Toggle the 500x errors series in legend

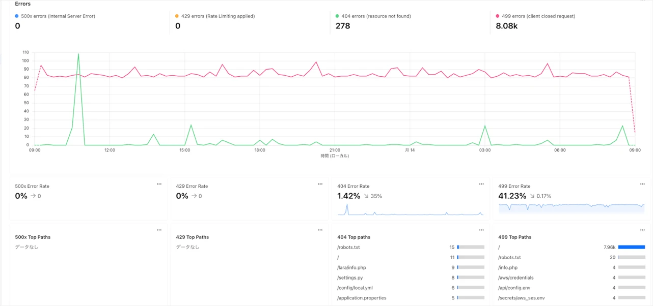(x=58, y=16)
